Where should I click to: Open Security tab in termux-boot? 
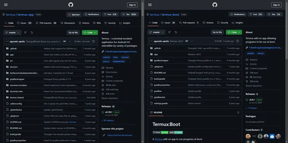(x=223, y=23)
